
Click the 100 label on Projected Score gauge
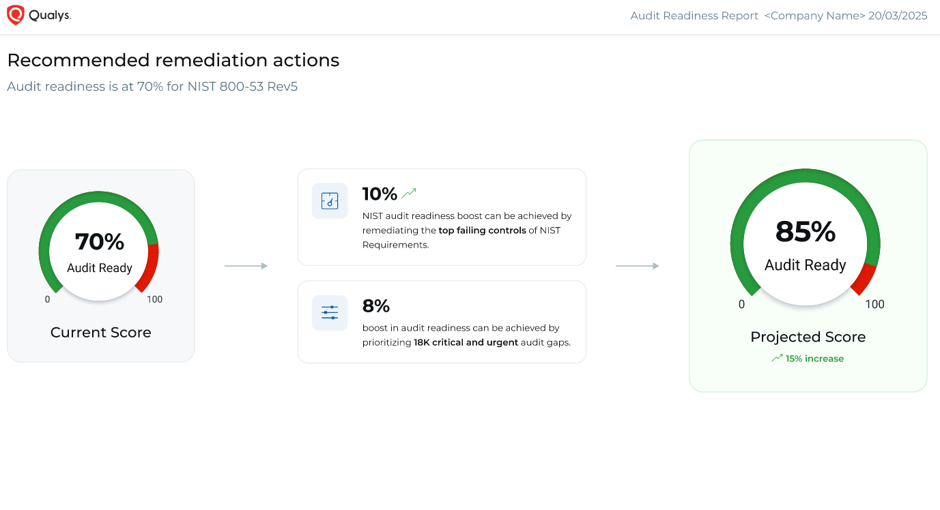pos(875,304)
